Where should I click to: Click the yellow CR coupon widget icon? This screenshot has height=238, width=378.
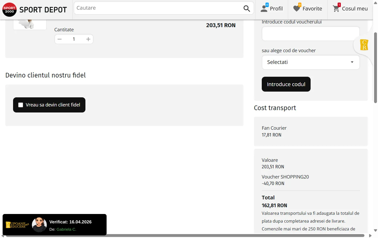[x=364, y=45]
